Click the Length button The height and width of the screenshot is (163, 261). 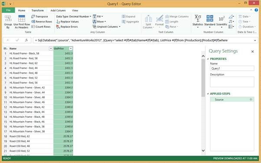172,22
